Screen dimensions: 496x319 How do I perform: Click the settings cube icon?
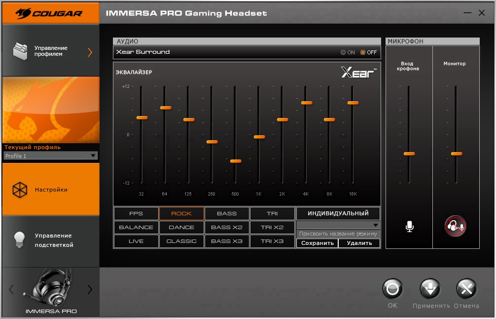tap(20, 190)
